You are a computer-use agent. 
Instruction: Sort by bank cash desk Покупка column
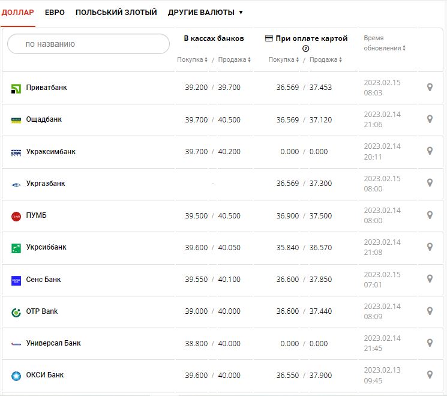[192, 59]
